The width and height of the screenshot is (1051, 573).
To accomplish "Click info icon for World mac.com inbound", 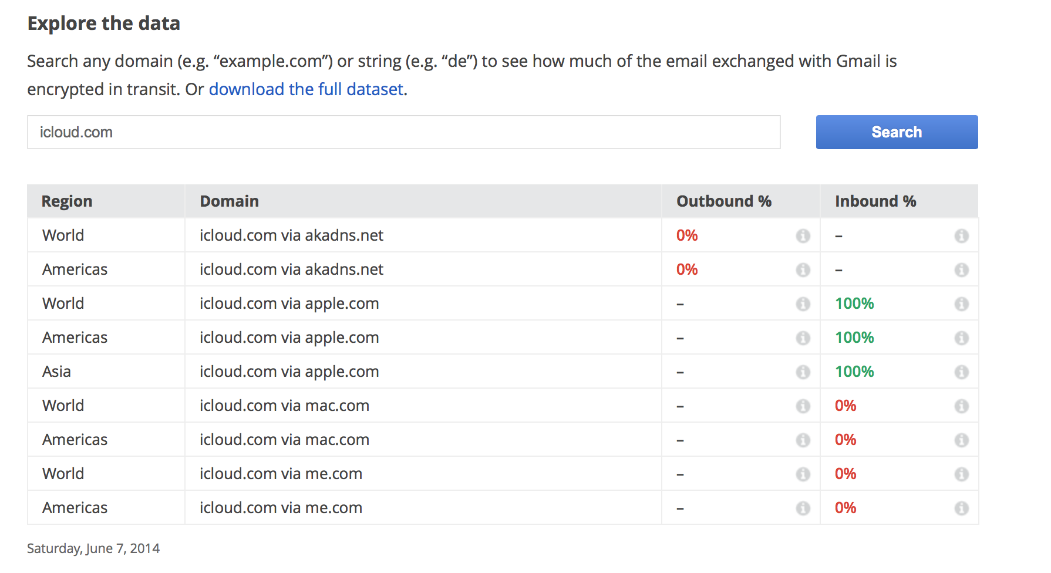I will pos(961,406).
